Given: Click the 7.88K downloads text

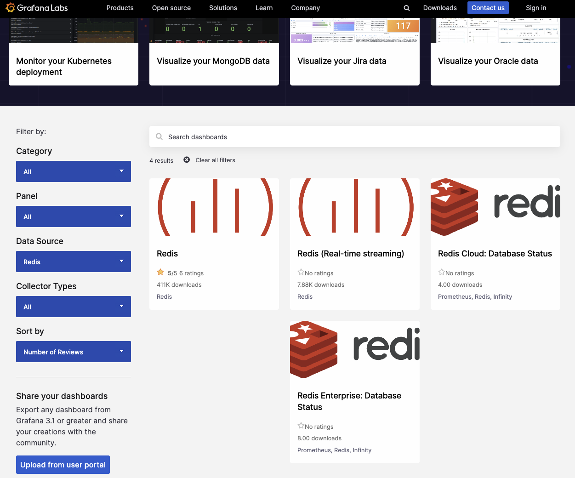Looking at the screenshot, I should coord(321,285).
